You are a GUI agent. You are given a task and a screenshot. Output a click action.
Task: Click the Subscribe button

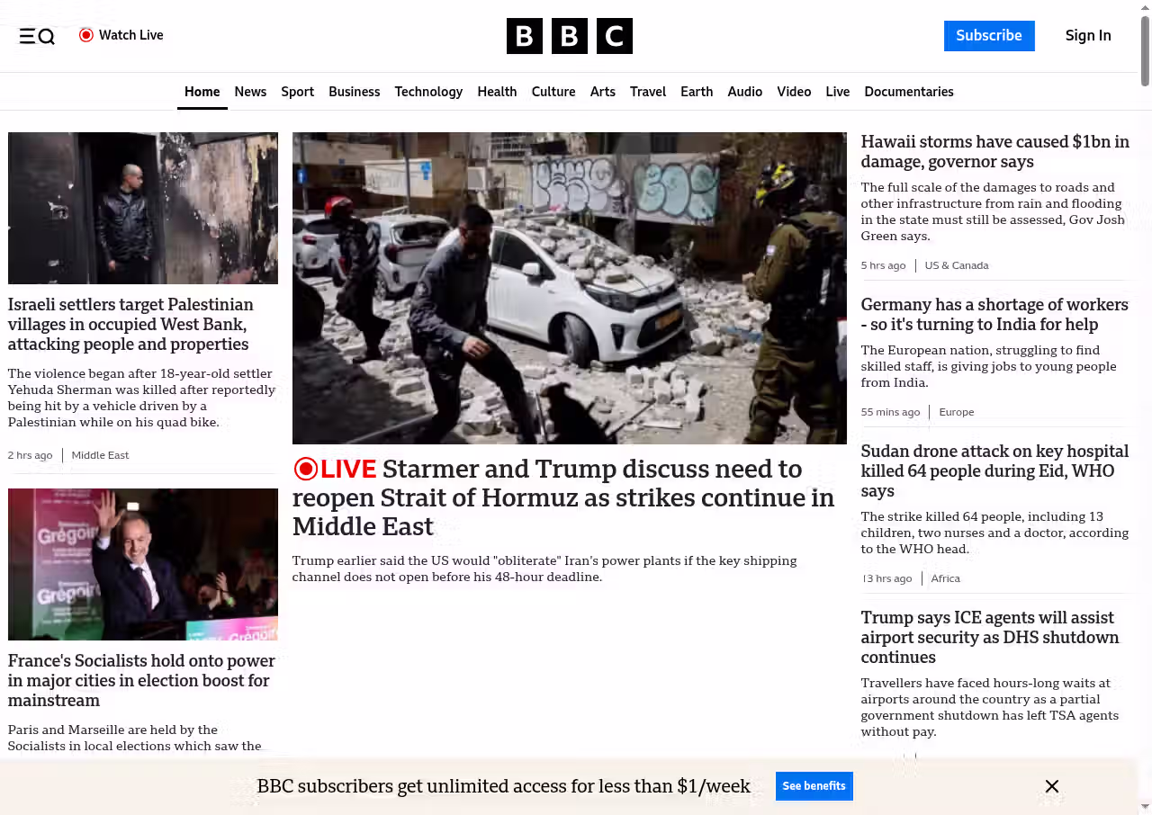coord(988,36)
